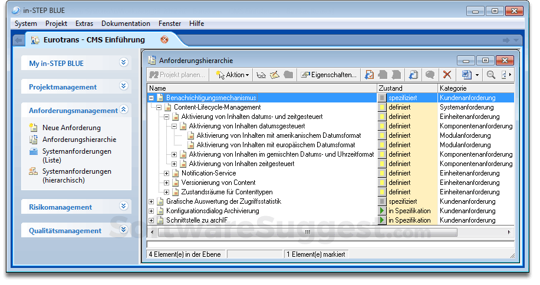Image resolution: width=540 pixels, height=285 pixels.
Task: Expand the Versionierung von Content node
Action: pyautogui.click(x=167, y=183)
